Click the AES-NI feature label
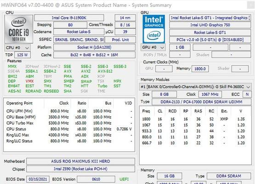The height and width of the screenshot is (184, 255). [15, 91]
